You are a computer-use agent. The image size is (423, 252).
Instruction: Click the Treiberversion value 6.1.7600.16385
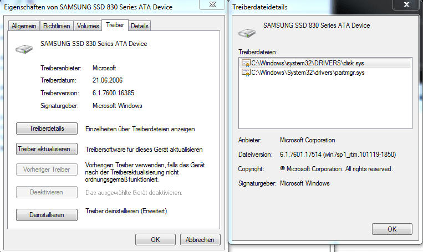(113, 93)
